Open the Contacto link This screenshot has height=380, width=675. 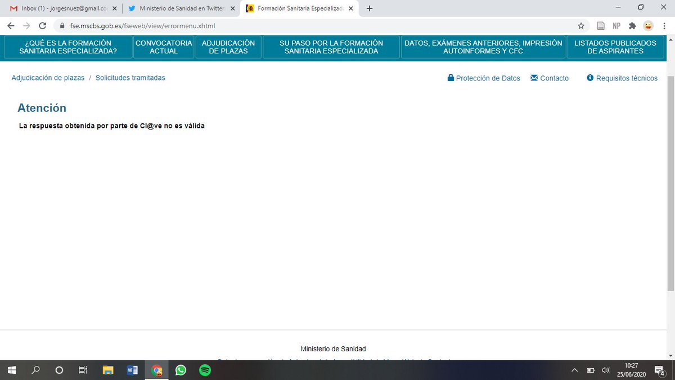point(550,78)
